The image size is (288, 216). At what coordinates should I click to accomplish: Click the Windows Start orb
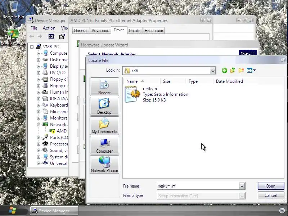coord(13,211)
